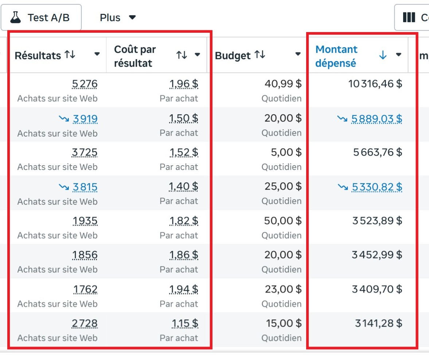429x359 pixels.
Task: Click the 3815 results link
Action: coord(85,187)
